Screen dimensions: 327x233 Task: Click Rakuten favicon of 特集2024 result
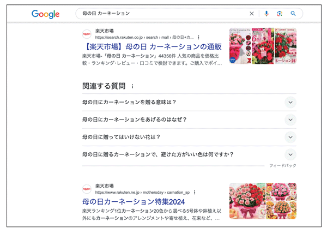click(87, 189)
